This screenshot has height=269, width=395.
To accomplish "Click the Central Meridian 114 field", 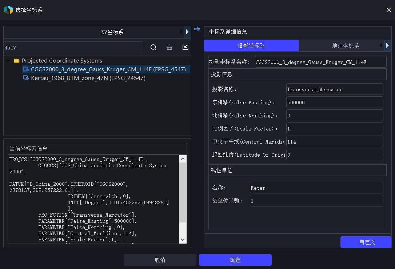I will [x=335, y=142].
